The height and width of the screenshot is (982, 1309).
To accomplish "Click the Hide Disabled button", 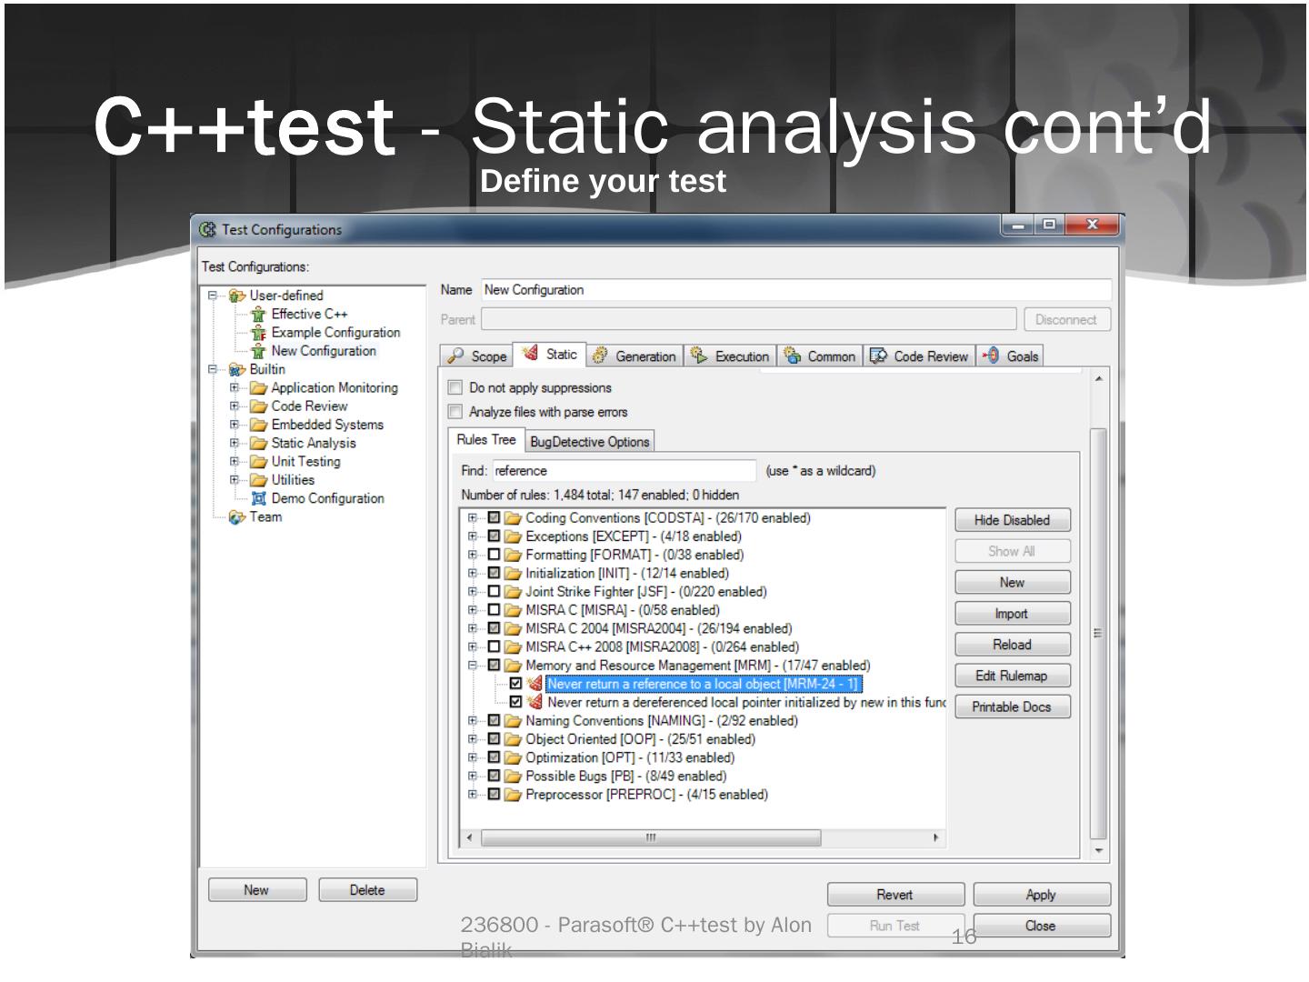I will [1012, 520].
